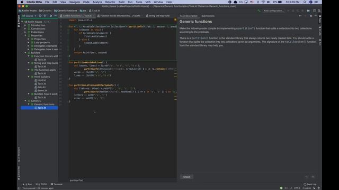Click the macOS Spotlight search icon
Viewport: 339px width, 190px height.
(305, 2)
